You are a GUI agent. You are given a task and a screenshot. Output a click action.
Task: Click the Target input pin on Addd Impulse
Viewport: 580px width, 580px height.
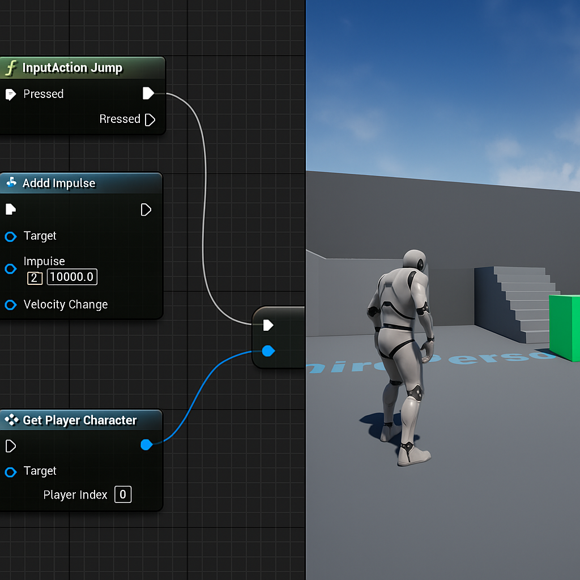click(10, 236)
